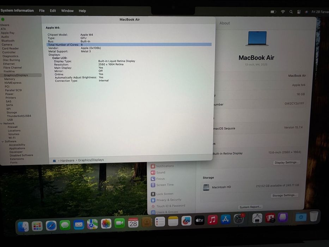Open Control Center in menu bar
The height and width of the screenshot is (247, 329).
299,12
